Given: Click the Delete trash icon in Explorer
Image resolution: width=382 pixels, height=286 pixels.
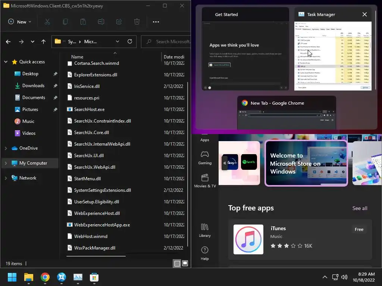Looking at the screenshot, I should (137, 22).
